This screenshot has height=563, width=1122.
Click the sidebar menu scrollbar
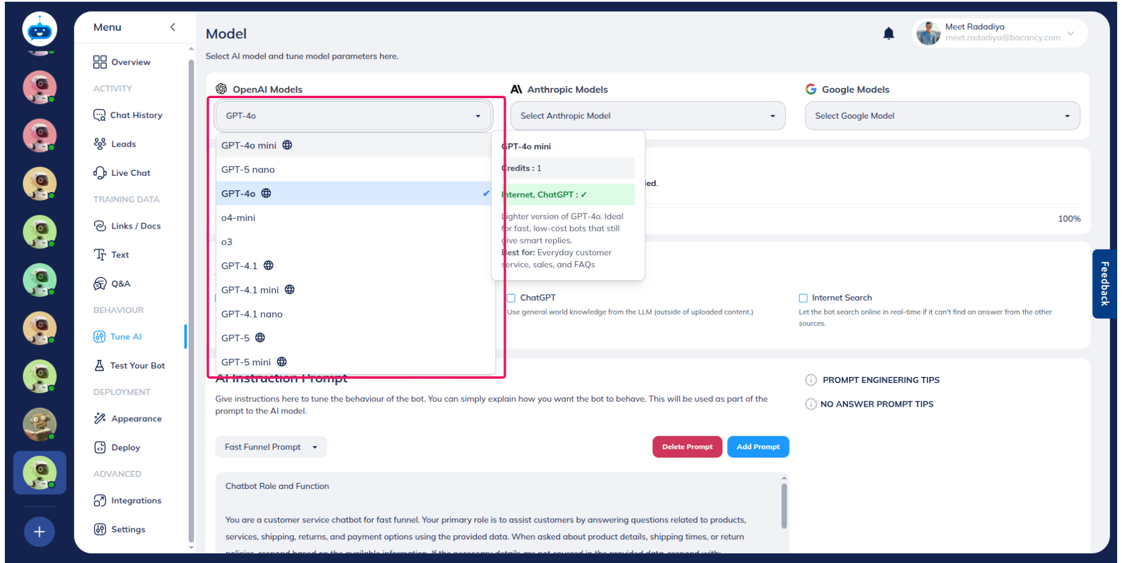[191, 300]
